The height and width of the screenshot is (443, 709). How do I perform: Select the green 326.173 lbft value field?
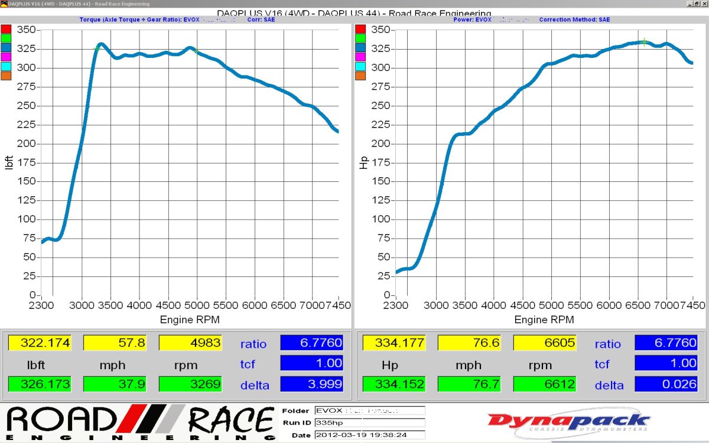click(39, 384)
